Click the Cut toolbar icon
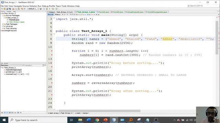 coord(13,9)
